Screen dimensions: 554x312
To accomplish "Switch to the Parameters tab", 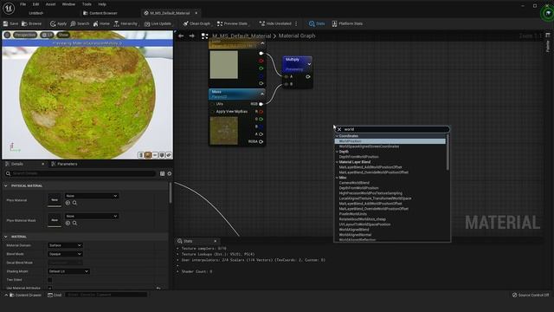I will pyautogui.click(x=64, y=164).
